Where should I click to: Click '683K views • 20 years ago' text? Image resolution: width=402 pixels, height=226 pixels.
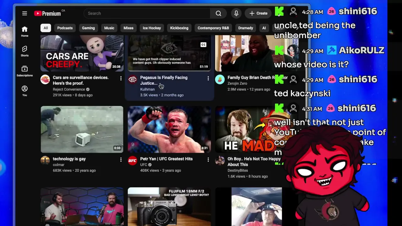point(74,170)
